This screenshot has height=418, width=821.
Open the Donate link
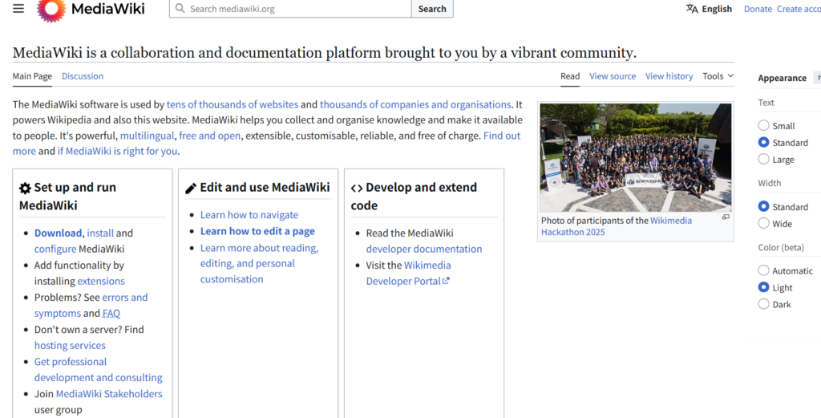tap(758, 9)
